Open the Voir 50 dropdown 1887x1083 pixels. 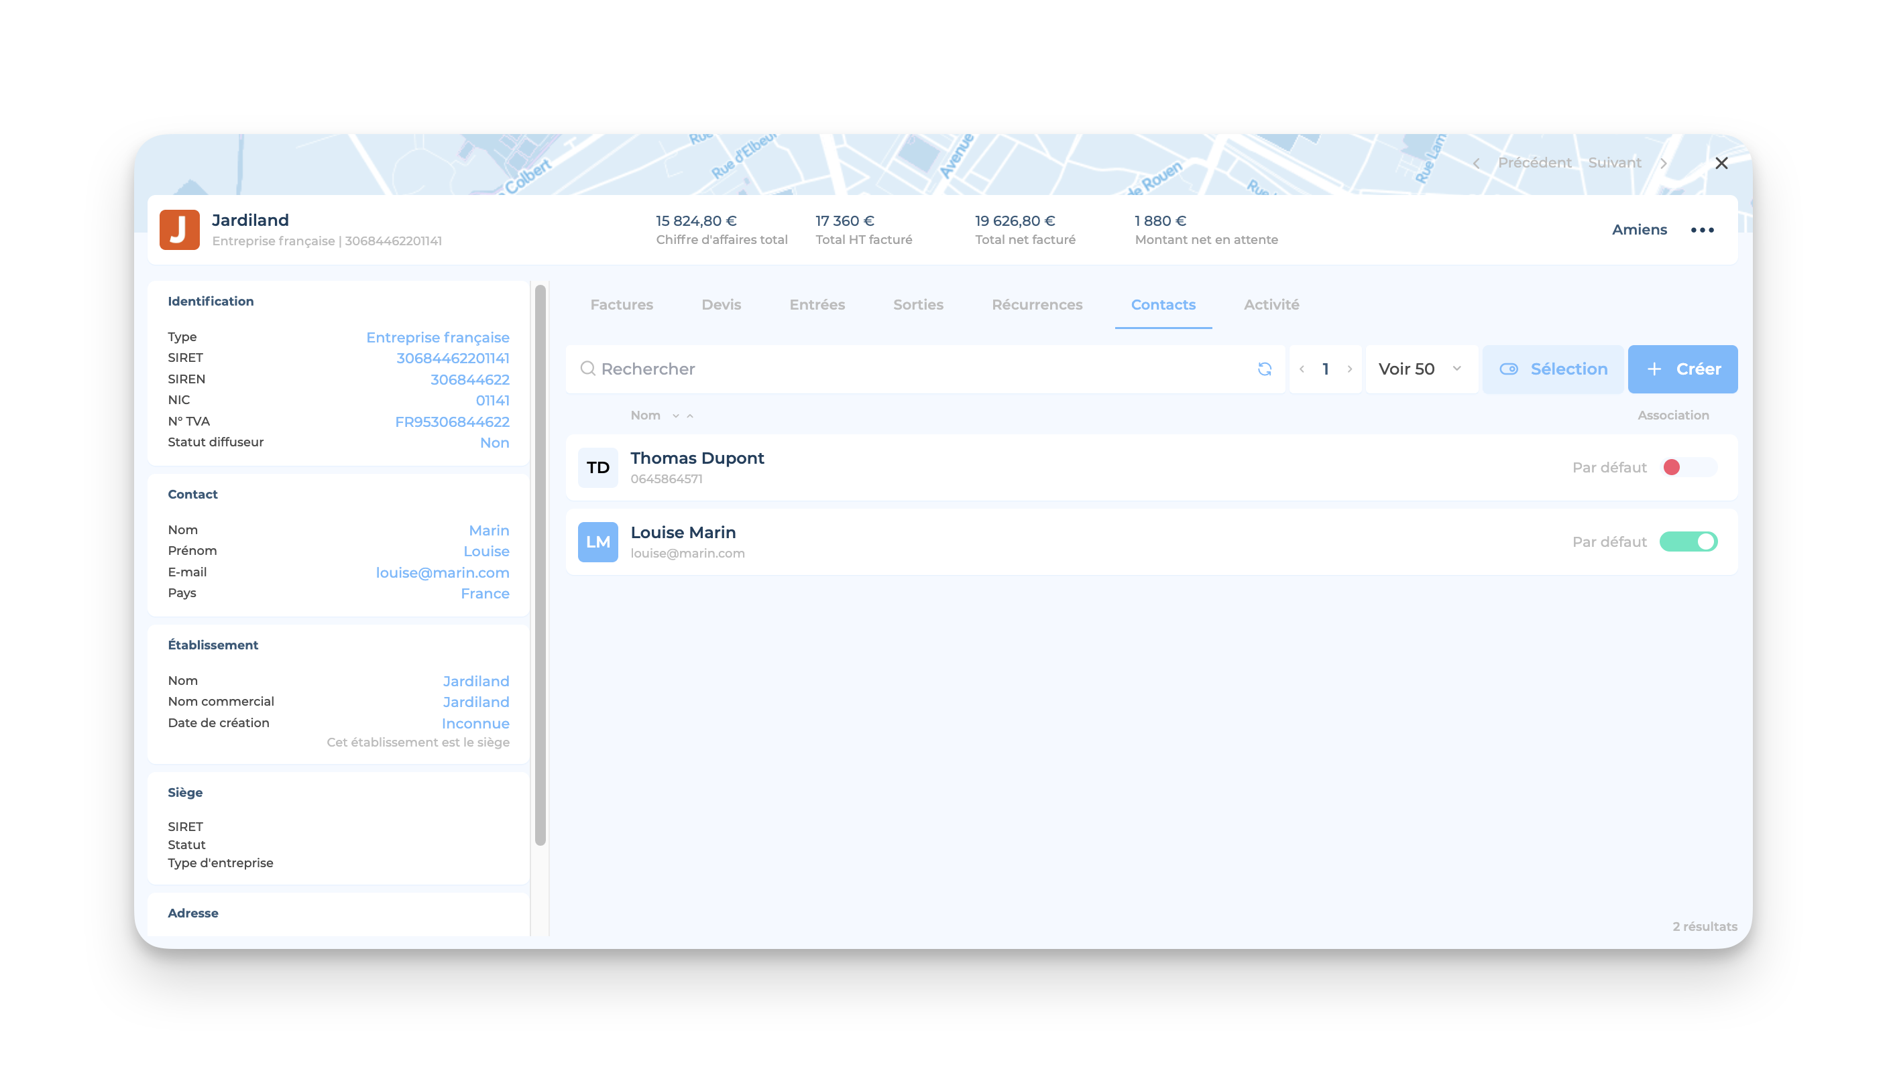(x=1420, y=369)
